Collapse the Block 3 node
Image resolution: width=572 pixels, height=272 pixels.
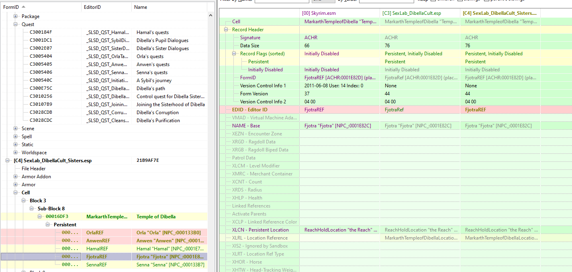24,201
